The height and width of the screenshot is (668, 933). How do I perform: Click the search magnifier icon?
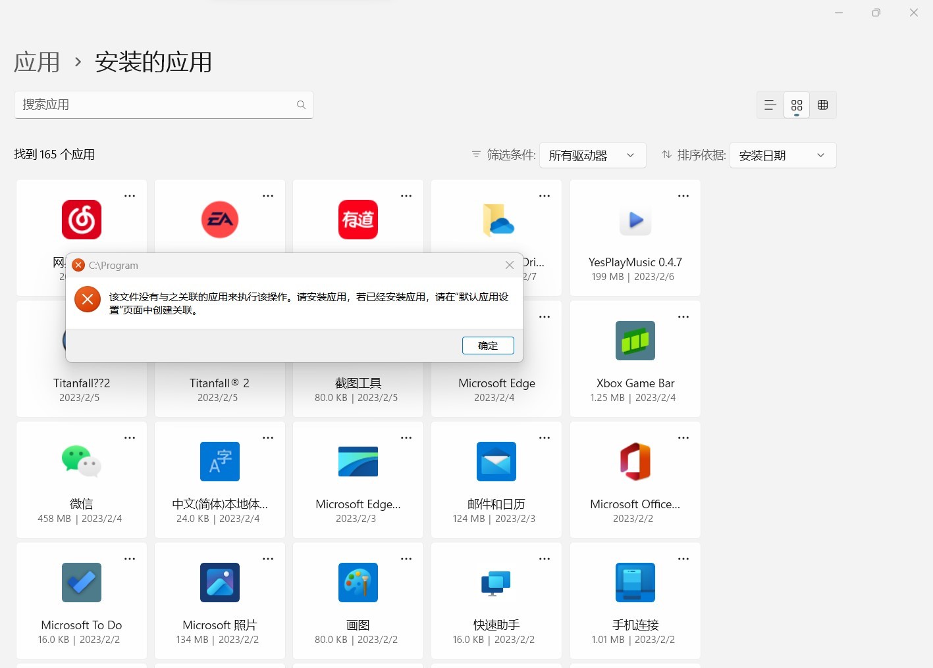(301, 105)
